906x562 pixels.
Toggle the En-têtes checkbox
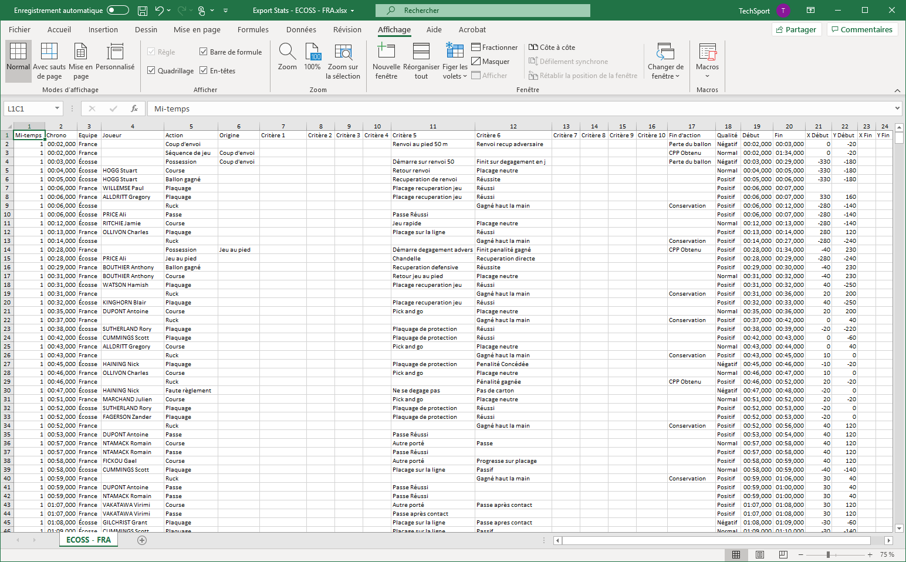click(203, 70)
